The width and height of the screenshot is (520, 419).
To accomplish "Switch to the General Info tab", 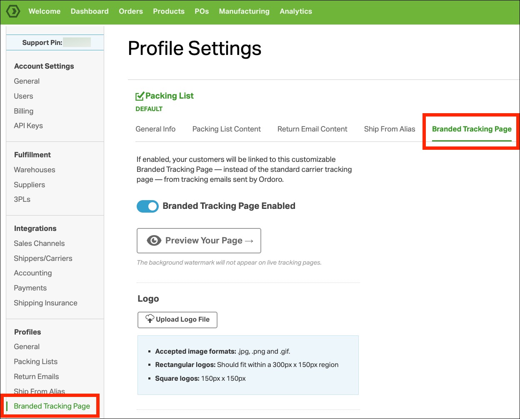I will (155, 129).
